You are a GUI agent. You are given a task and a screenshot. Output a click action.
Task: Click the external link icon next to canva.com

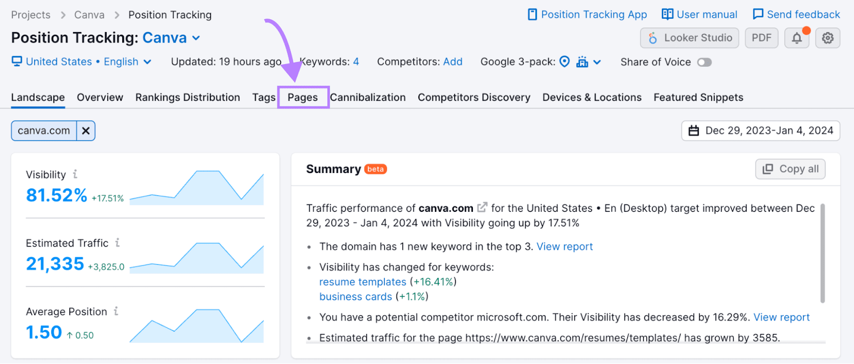(482, 208)
